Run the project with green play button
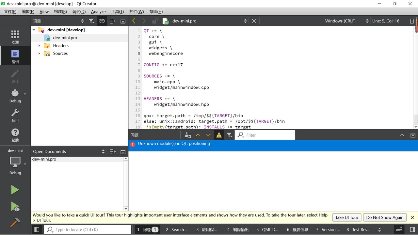418x235 pixels. pyautogui.click(x=15, y=190)
